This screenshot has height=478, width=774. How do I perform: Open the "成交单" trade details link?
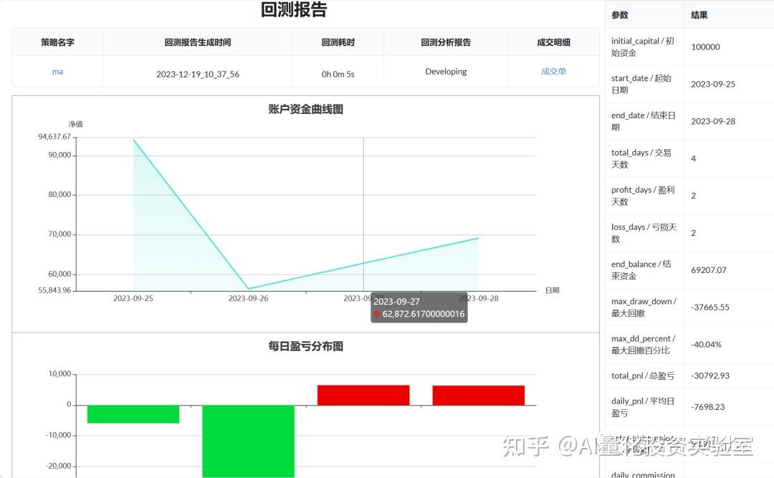click(x=554, y=72)
